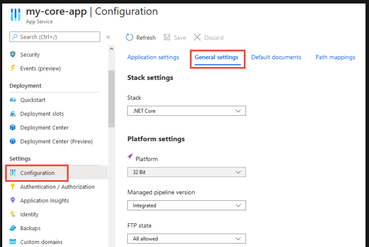Click the Custom domains icon
Viewport: 369px width, 247px height.
pos(13,242)
